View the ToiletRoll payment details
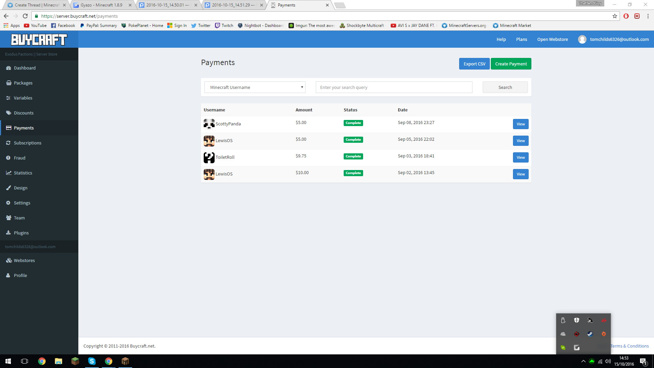The width and height of the screenshot is (654, 368). point(520,157)
